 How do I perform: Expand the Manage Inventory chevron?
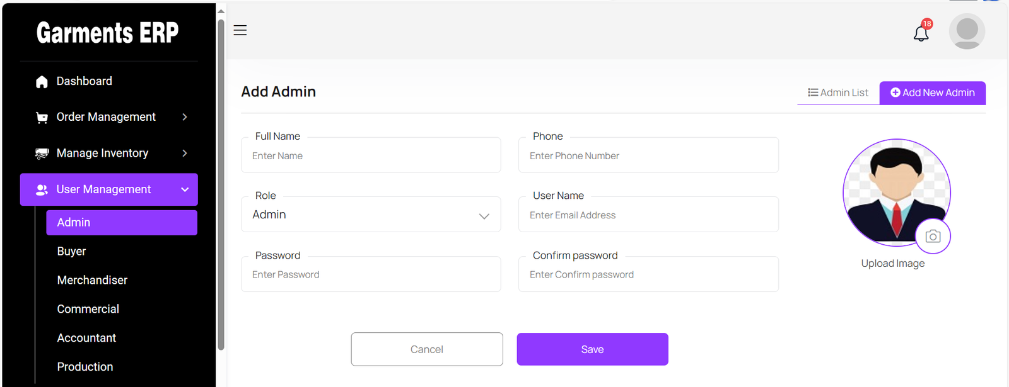point(185,153)
